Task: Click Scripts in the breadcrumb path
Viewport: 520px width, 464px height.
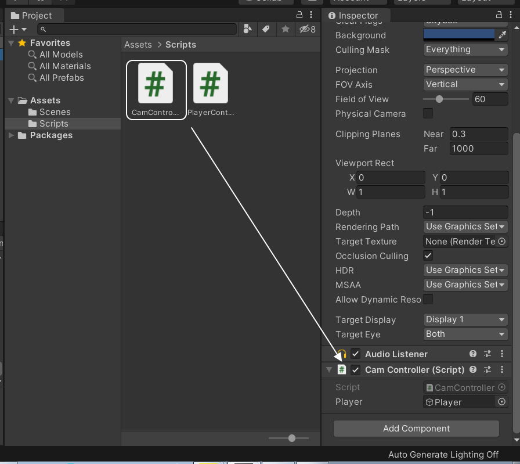Action: 180,45
